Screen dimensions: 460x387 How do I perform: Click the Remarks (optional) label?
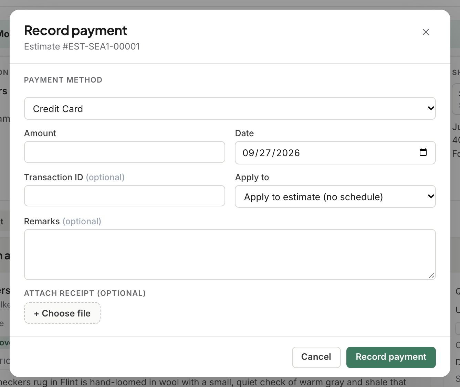(63, 221)
